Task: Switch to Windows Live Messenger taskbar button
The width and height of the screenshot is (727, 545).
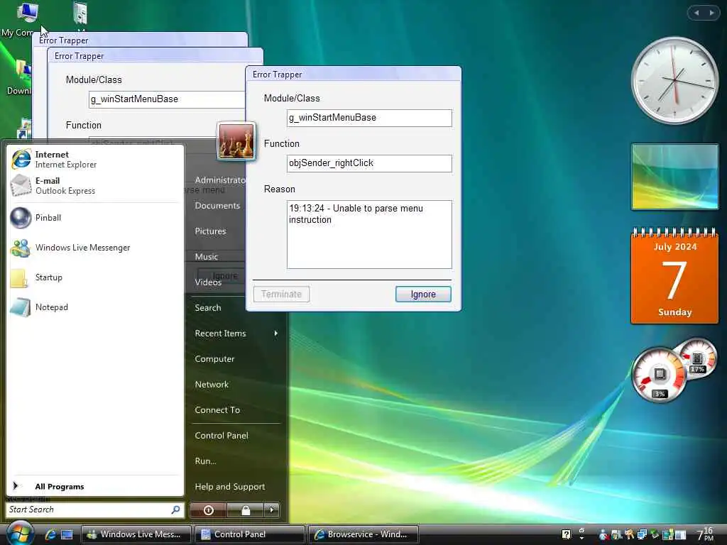Action: [x=136, y=534]
